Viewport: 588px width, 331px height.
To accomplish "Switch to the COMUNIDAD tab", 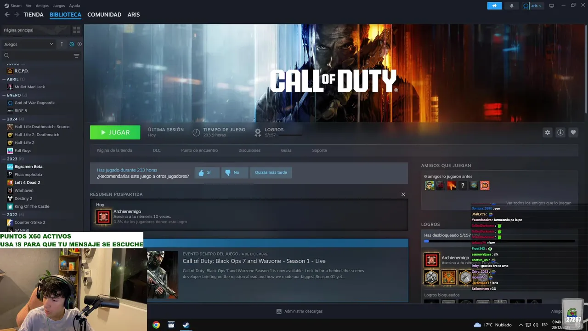I will pos(104,15).
